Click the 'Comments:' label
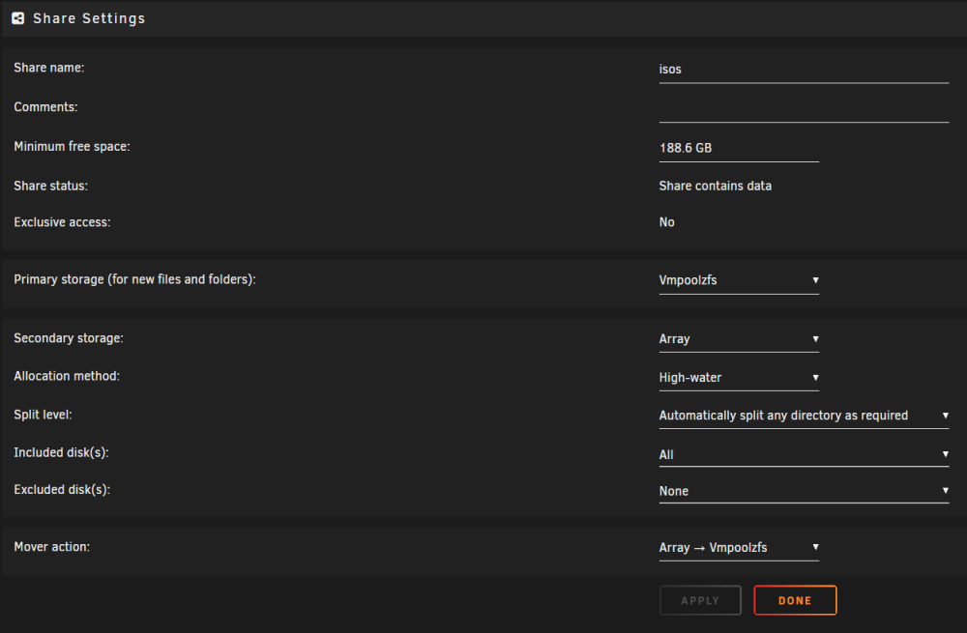This screenshot has width=967, height=633. coord(45,107)
